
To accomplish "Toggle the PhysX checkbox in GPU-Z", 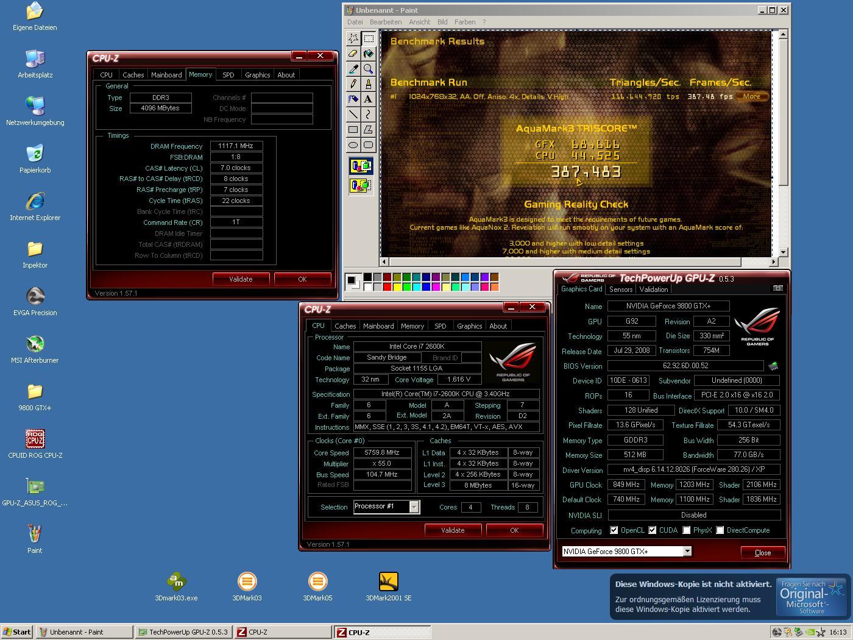I will coord(687,530).
